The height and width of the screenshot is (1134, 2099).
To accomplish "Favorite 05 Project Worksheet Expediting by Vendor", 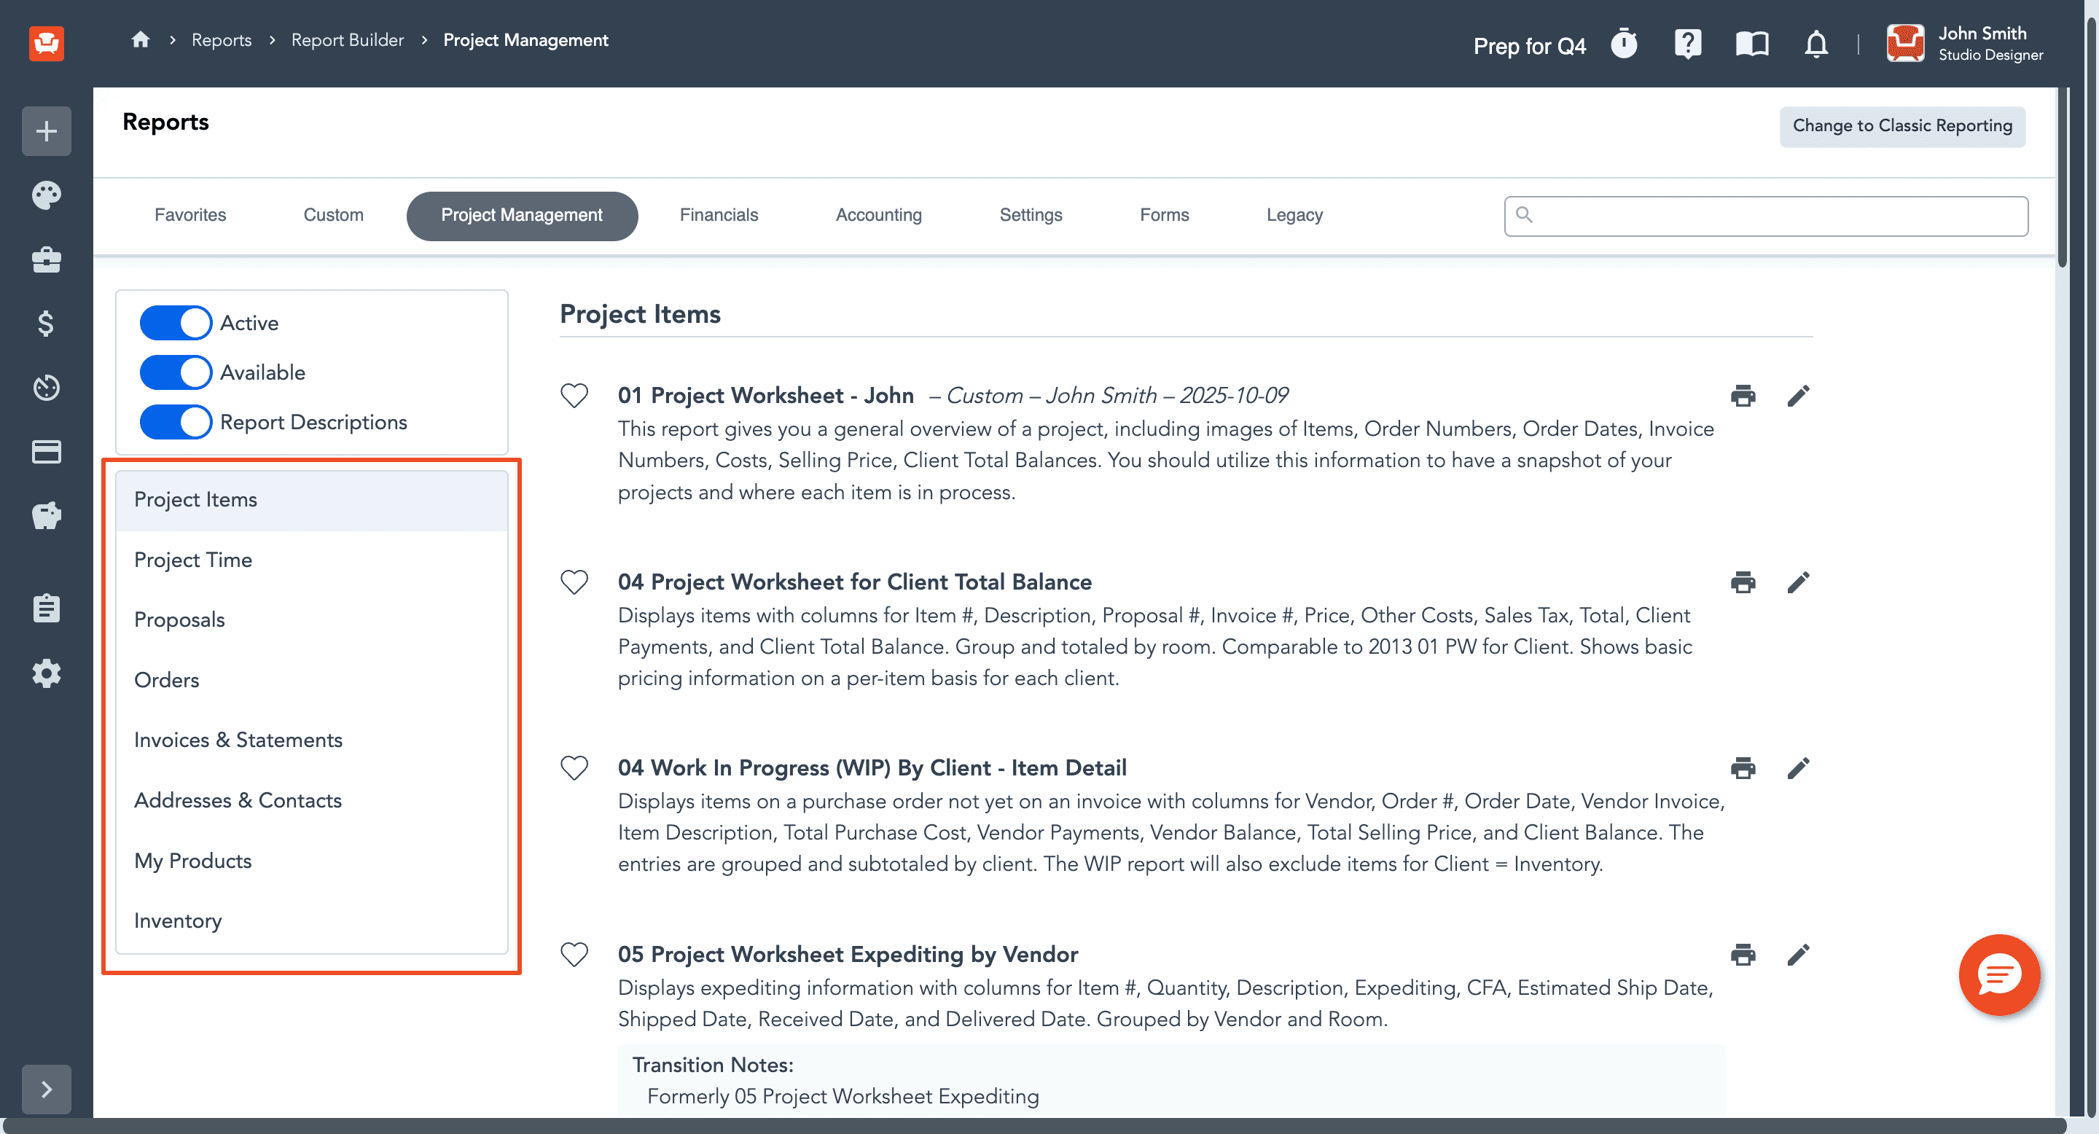I will point(574,954).
